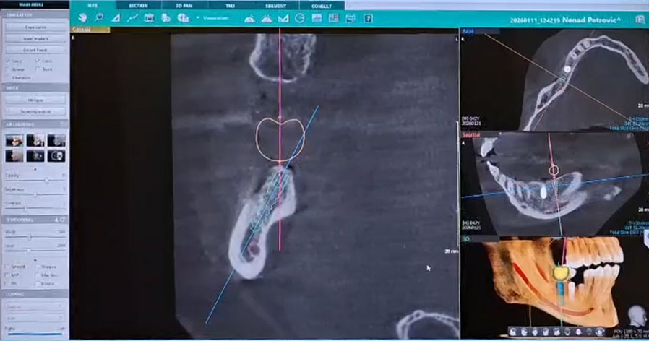Switch to the SEGMENT tab
This screenshot has height=341, width=649.
275,6
